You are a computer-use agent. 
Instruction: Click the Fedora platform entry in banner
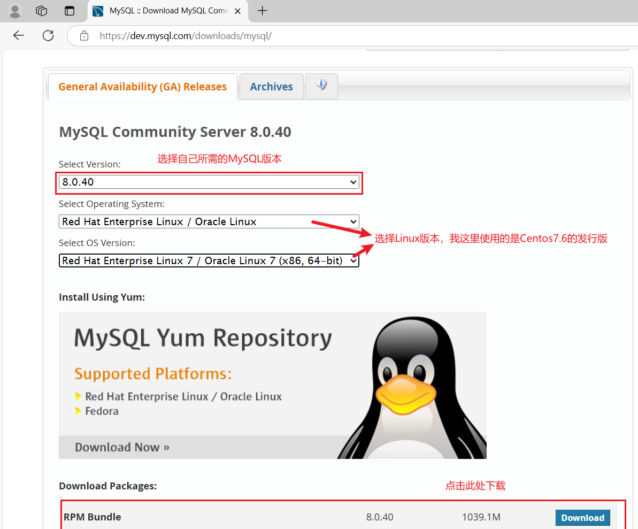102,411
